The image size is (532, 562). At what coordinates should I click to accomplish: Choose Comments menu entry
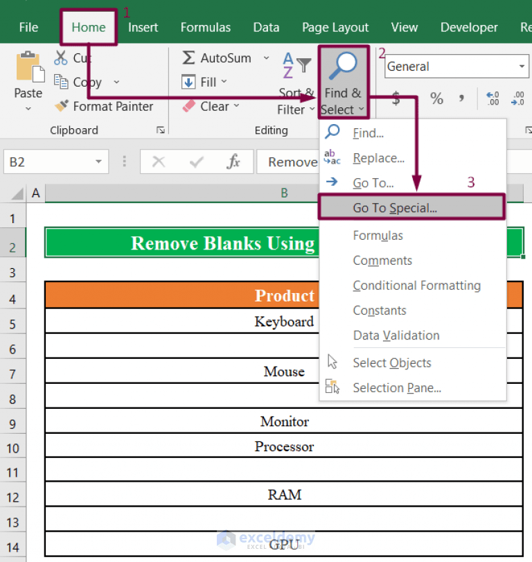pyautogui.click(x=413, y=261)
